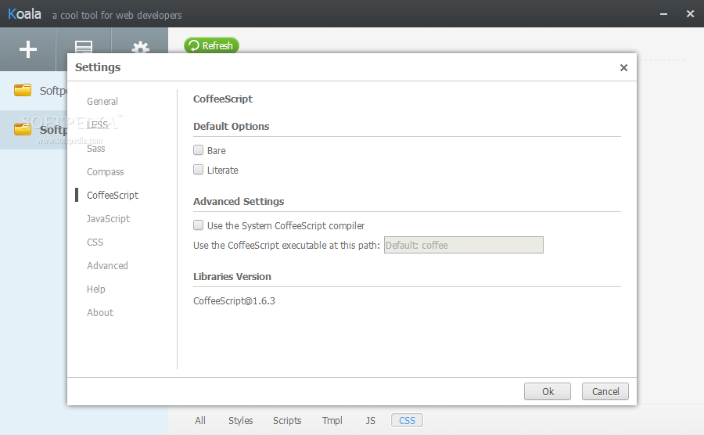Open the Compass settings section
The width and height of the screenshot is (704, 435).
pos(105,172)
